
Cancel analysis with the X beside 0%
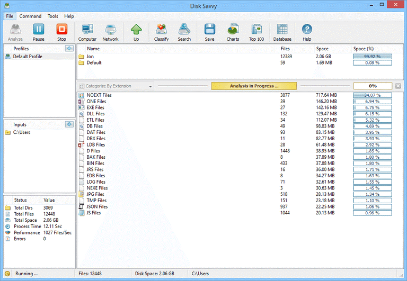point(398,86)
